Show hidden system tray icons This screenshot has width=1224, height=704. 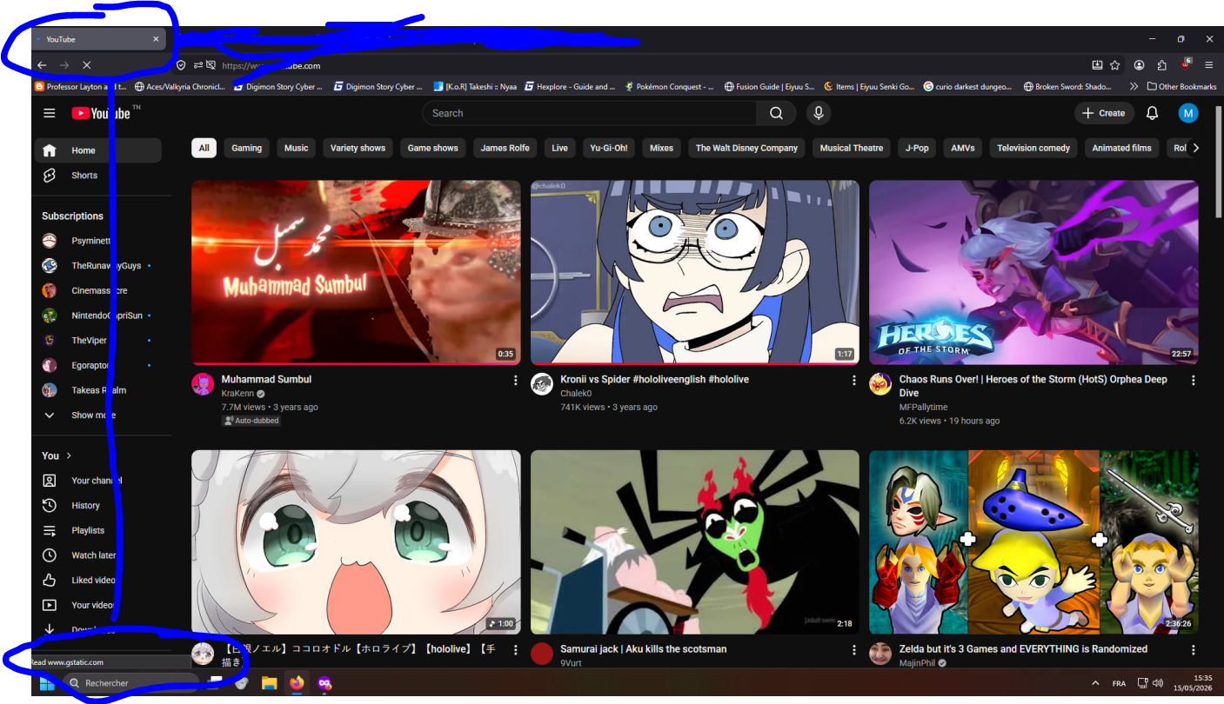[1094, 683]
